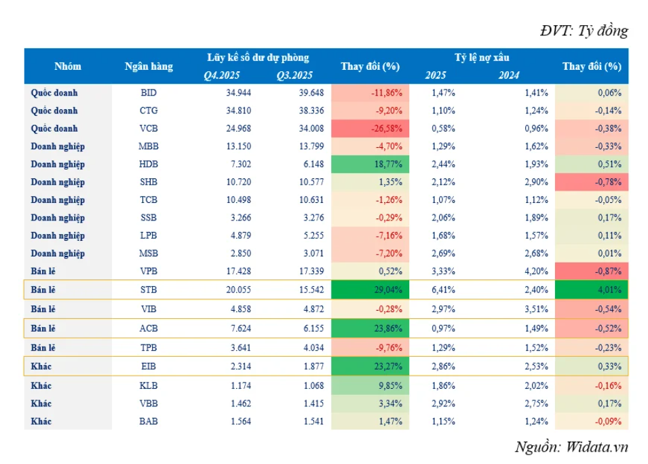This screenshot has width=648, height=464.
Task: Select the BID bank cell
Action: pos(149,93)
